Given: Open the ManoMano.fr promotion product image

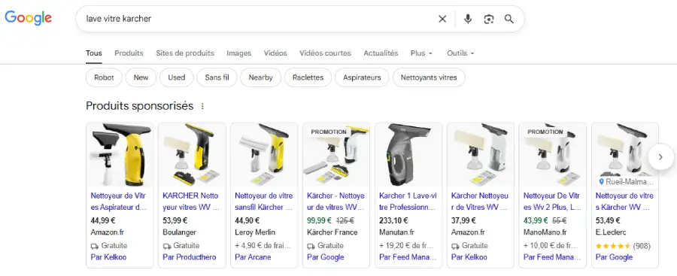Looking at the screenshot, I should pos(552,155).
